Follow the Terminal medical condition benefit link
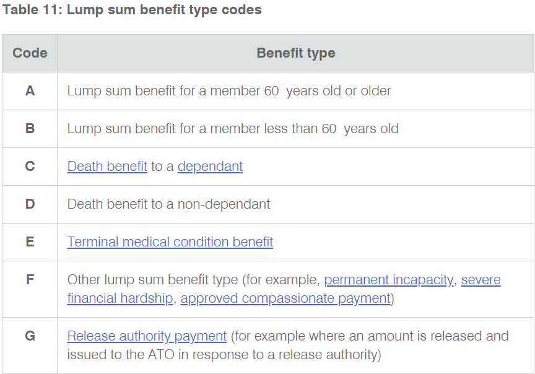The height and width of the screenshot is (374, 535). pyautogui.click(x=170, y=242)
